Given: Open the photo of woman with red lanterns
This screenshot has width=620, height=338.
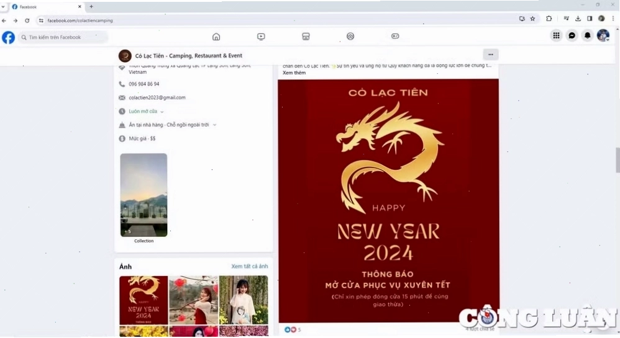Looking at the screenshot, I should [x=193, y=300].
